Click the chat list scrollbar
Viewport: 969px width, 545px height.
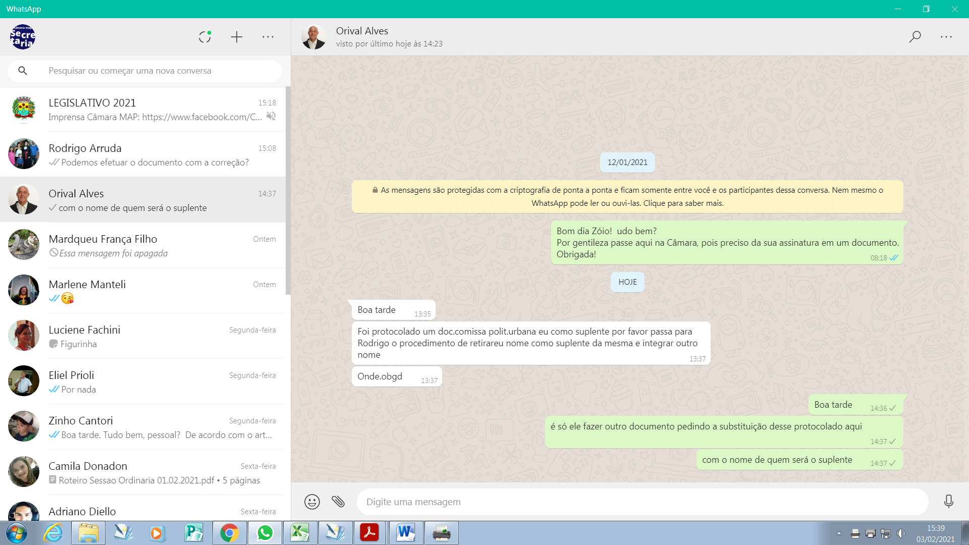pyautogui.click(x=288, y=192)
